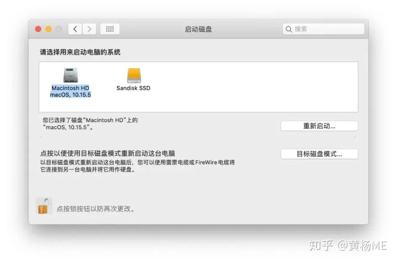Click the open padlock icon
The height and width of the screenshot is (262, 397).
pyautogui.click(x=44, y=206)
